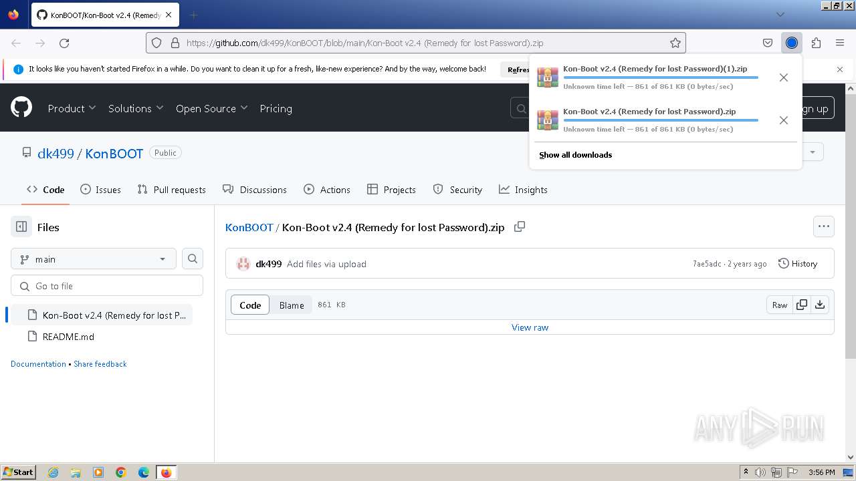
Task: Expand the Product navigation dropdown
Action: pos(72,108)
